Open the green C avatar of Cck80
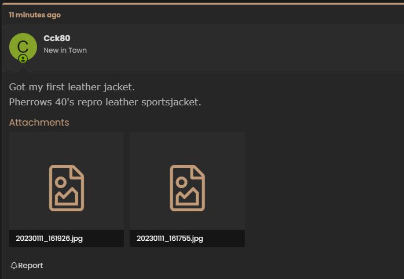The width and height of the screenshot is (404, 279). coord(23,47)
